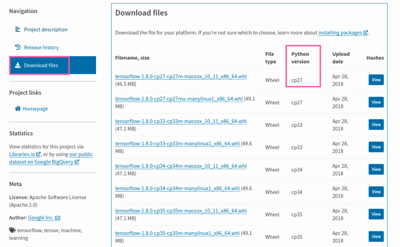Select the Download files navigation tab
Image resolution: width=400 pixels, height=247 pixels.
53,65
